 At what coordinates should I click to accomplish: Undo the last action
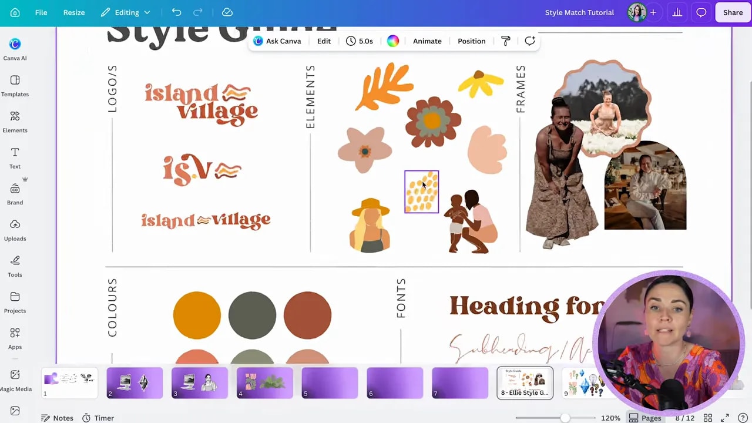pyautogui.click(x=176, y=12)
